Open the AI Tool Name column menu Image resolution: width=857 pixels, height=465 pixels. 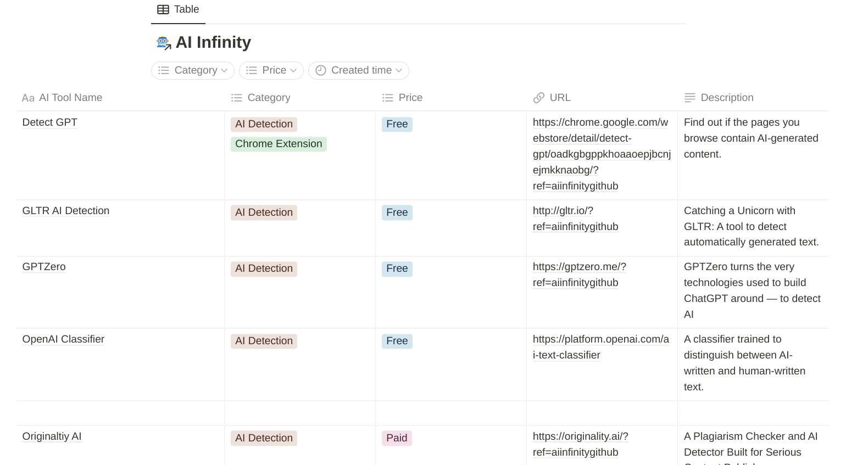pos(70,98)
